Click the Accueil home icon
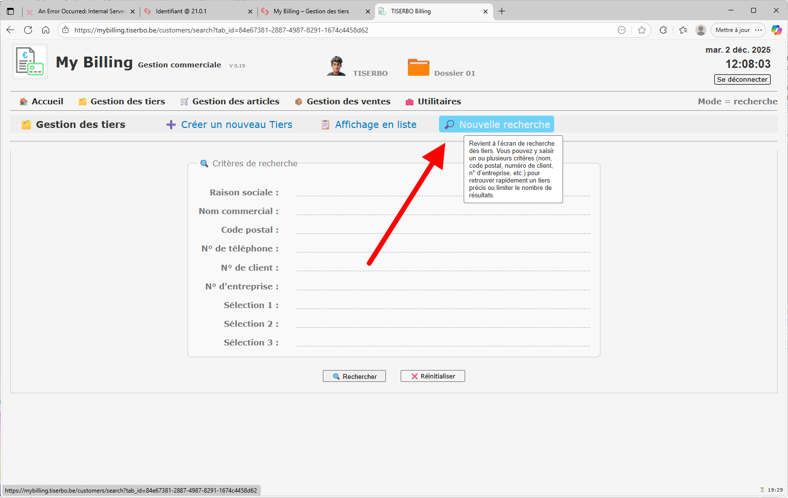 (23, 101)
